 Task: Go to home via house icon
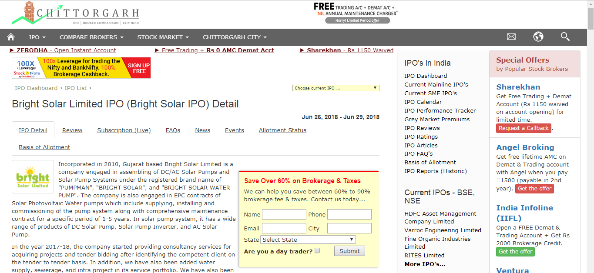pos(11,37)
